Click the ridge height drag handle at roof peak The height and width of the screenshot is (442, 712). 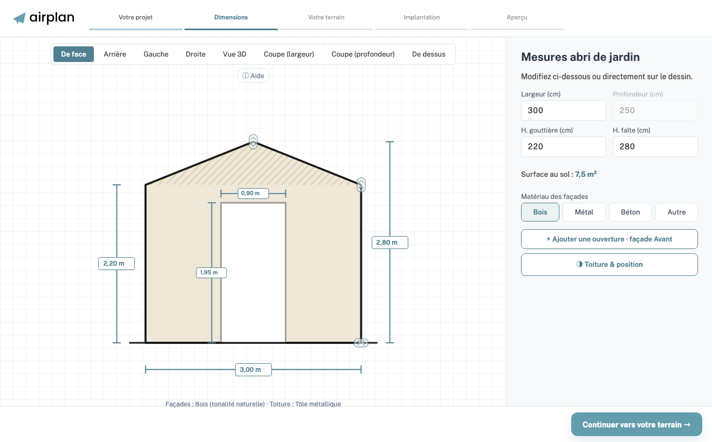click(x=254, y=141)
